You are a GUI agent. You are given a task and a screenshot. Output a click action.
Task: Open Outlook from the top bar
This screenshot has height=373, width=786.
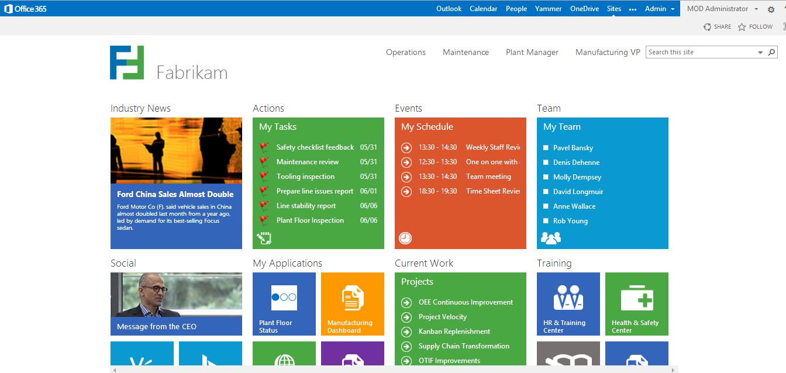tap(449, 9)
